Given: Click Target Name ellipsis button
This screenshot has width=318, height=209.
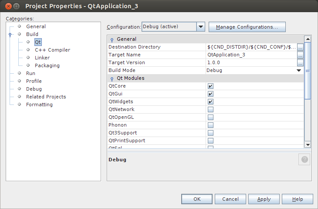Looking at the screenshot, I should click(300, 55).
